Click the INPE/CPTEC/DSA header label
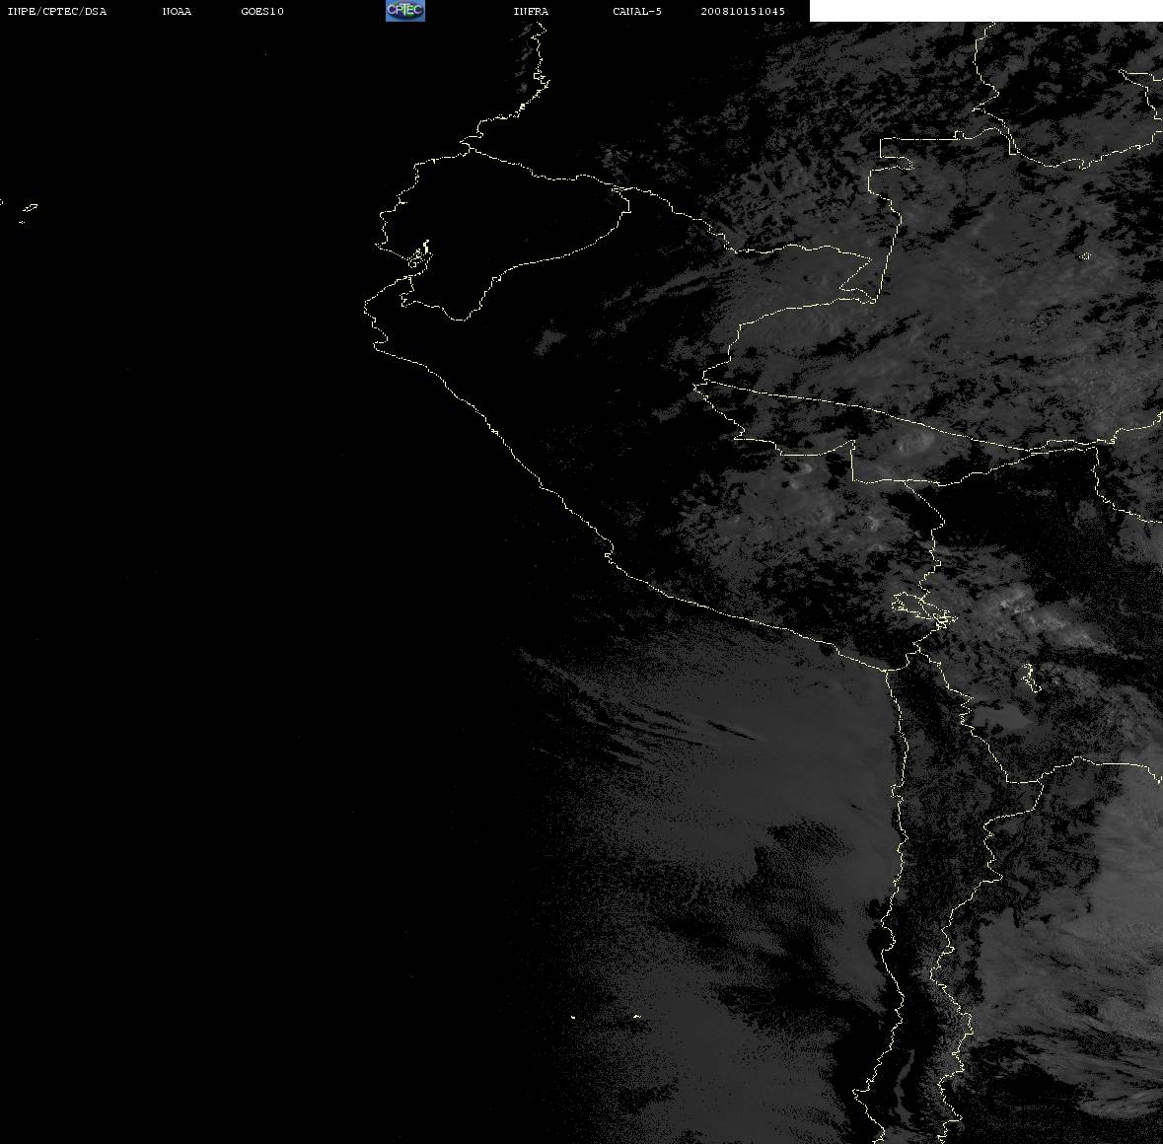 click(57, 11)
